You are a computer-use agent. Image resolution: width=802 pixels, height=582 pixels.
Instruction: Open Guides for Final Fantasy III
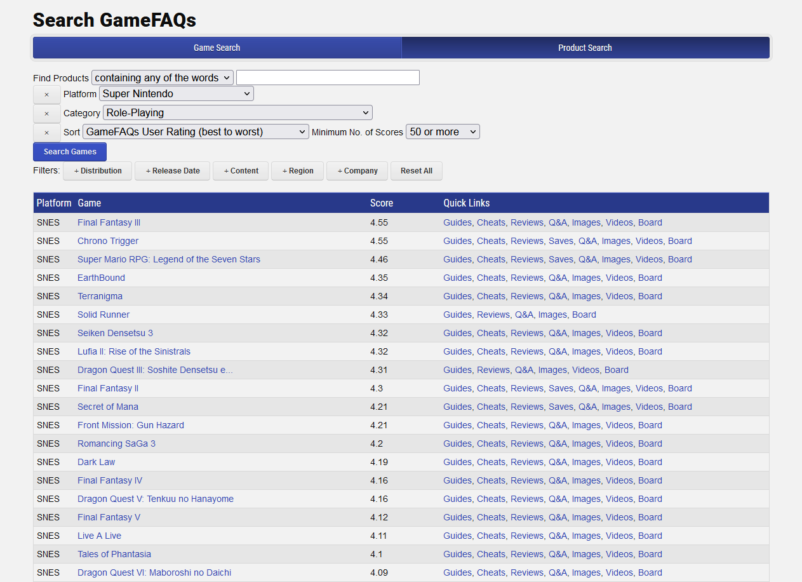tap(457, 222)
